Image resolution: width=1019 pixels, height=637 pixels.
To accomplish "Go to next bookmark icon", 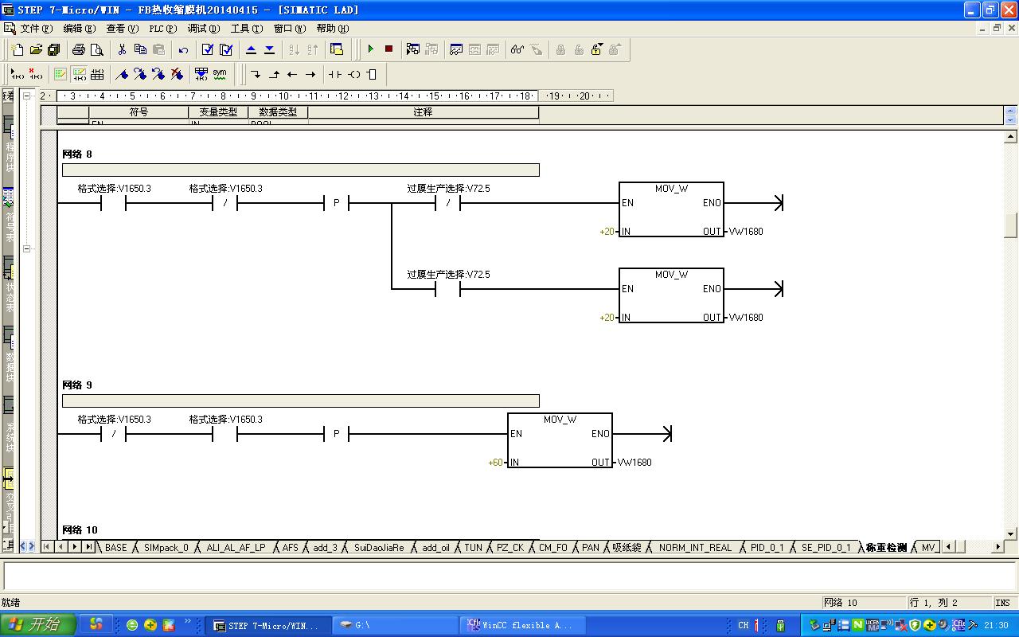I will coord(140,74).
